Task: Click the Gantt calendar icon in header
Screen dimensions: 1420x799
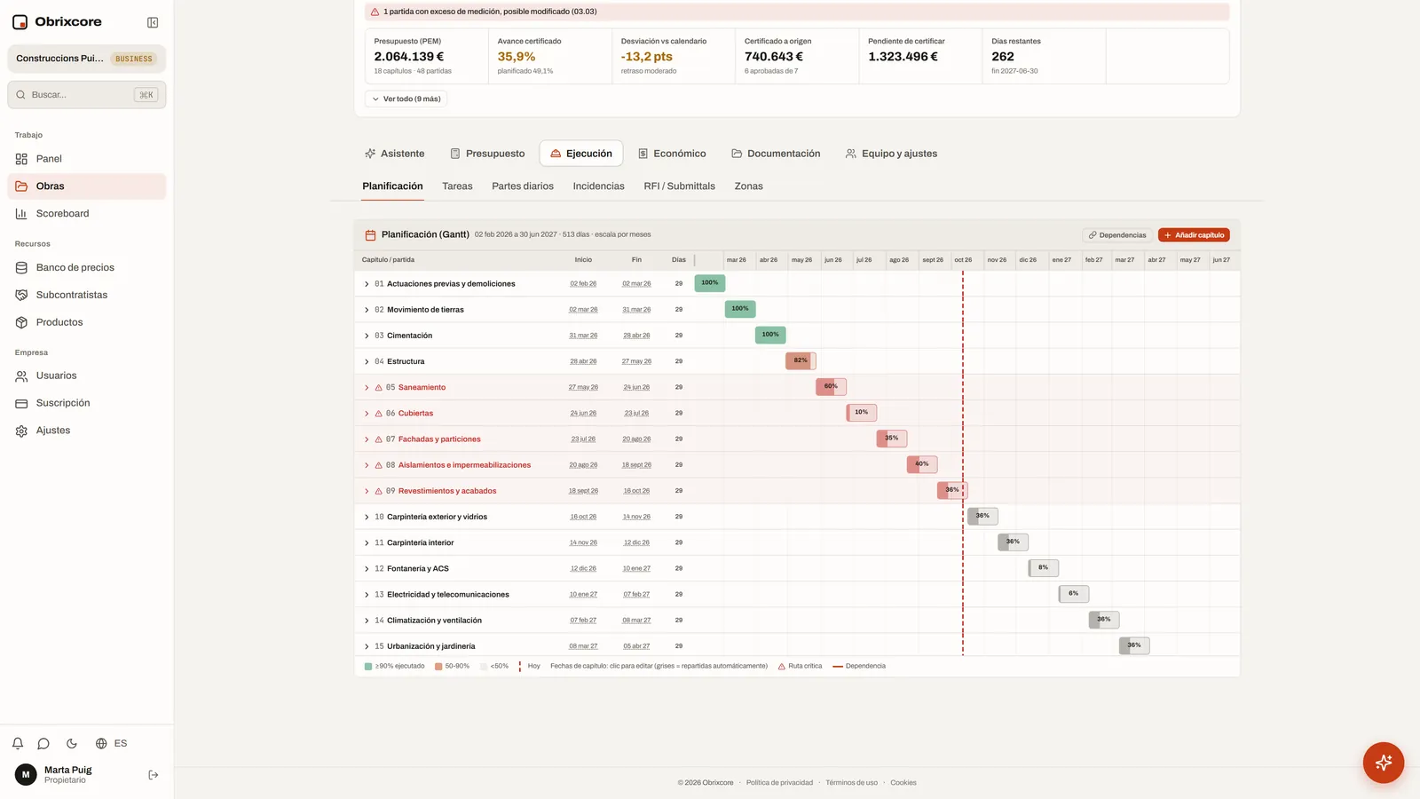Action: (370, 235)
